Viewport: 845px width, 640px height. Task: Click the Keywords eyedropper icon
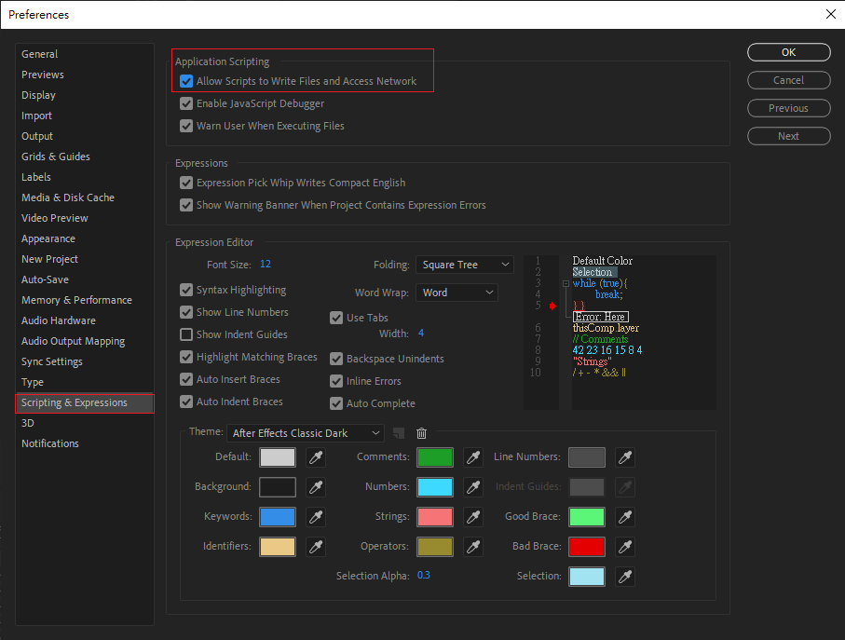click(x=316, y=517)
